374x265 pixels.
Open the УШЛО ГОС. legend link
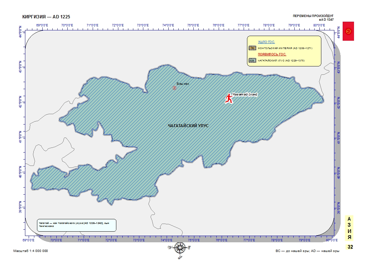coord(266,42)
